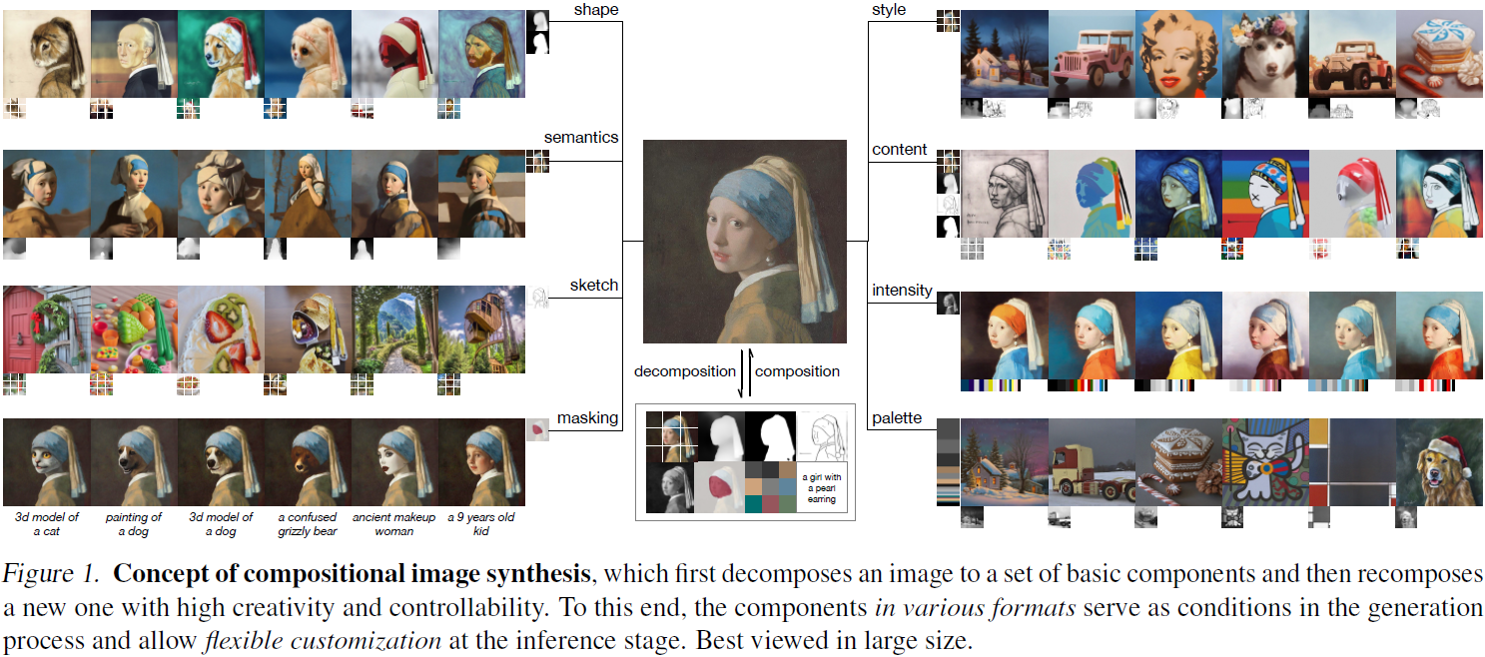Click the vertical color-stripe palette beside 'palette'
The width and height of the screenshot is (1485, 657).
[x=948, y=463]
